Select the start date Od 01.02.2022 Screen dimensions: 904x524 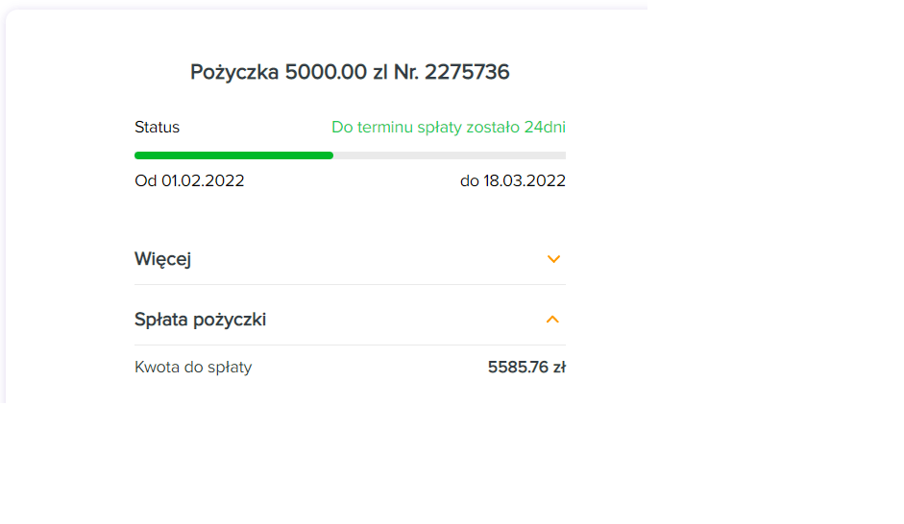point(189,180)
